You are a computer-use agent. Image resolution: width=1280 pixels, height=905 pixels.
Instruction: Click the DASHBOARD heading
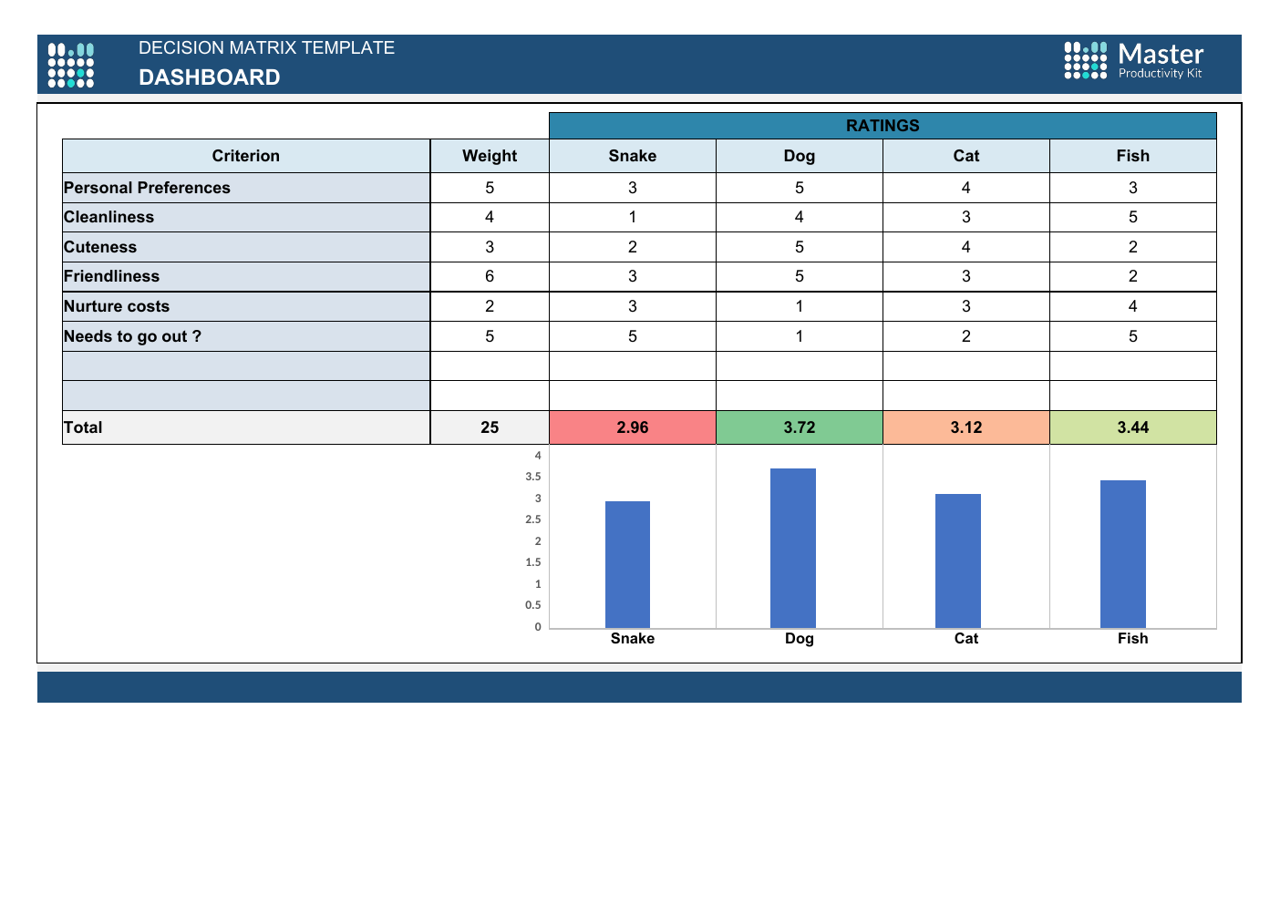tap(210, 77)
